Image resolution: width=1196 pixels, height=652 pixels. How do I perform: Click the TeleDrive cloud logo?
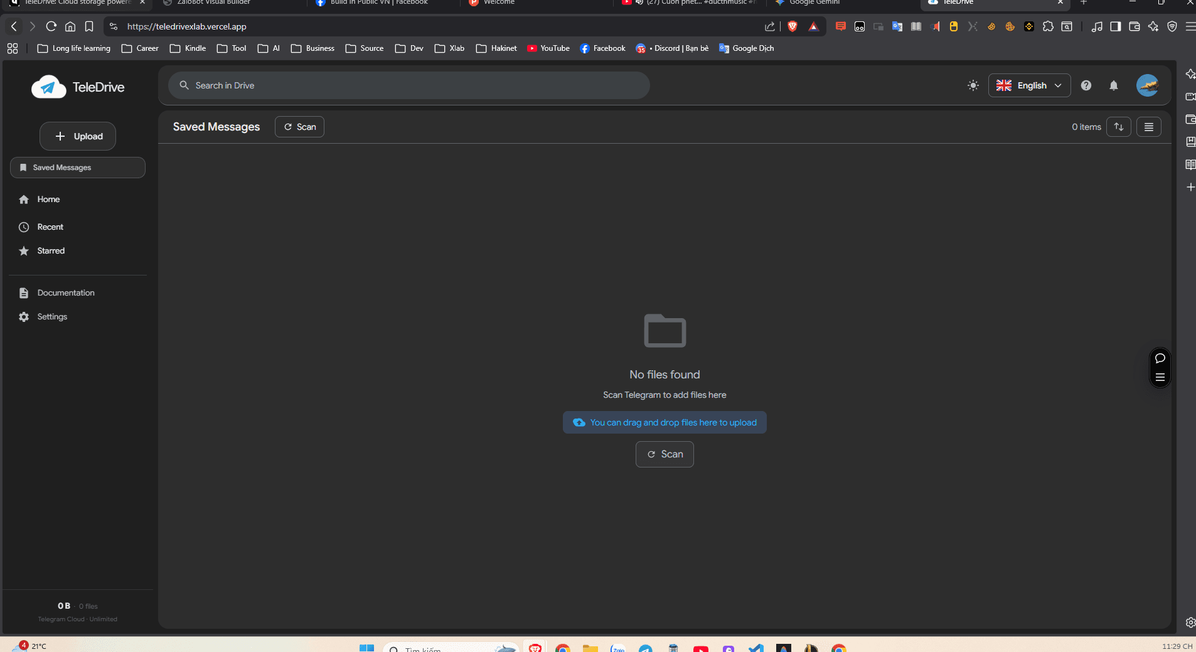[x=49, y=87]
